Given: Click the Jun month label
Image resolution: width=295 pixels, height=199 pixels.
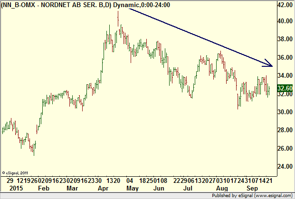Looking at the screenshot, I should pyautogui.click(x=159, y=188).
